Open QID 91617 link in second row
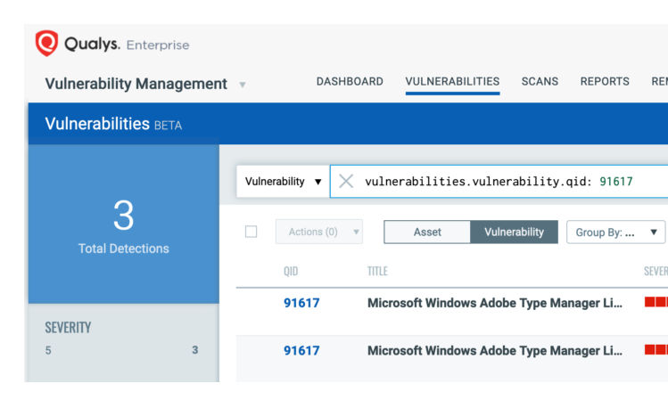This screenshot has width=668, height=408. [301, 350]
